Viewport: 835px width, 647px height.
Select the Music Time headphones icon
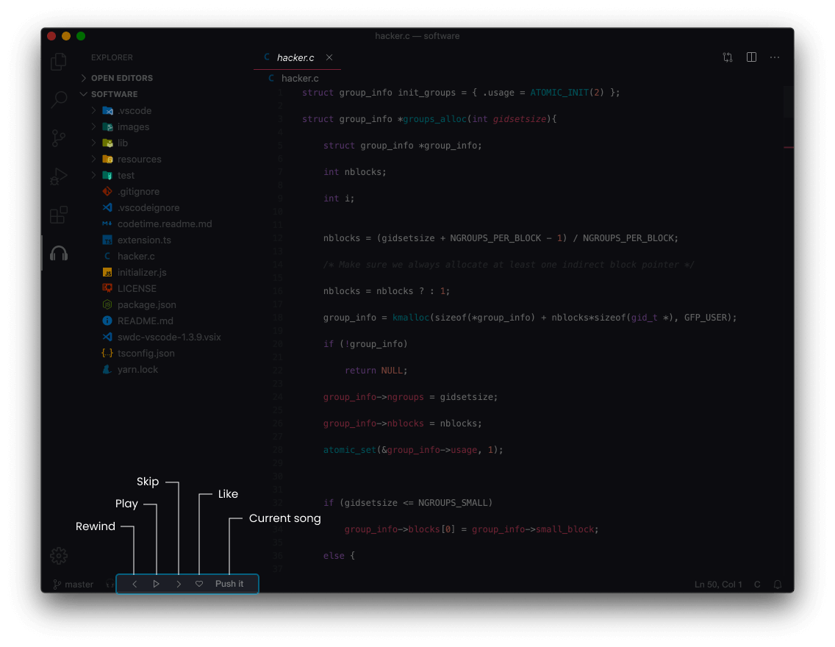click(58, 253)
